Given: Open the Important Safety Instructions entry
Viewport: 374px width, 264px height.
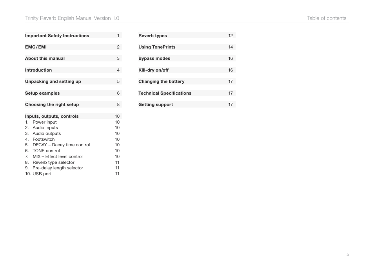Looking at the screenshot, I should click(73, 36).
